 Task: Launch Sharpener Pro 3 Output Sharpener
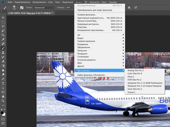click(145, 86)
